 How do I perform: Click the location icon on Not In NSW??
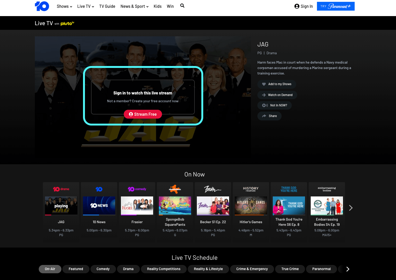tap(265, 105)
